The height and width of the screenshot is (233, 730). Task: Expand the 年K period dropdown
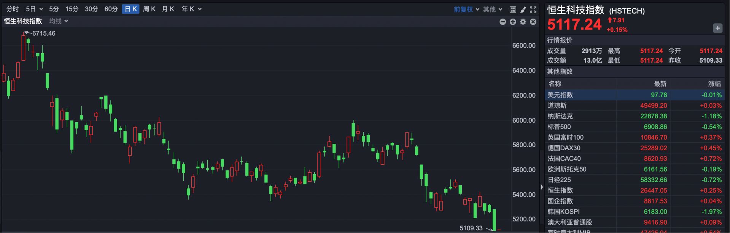click(x=191, y=9)
